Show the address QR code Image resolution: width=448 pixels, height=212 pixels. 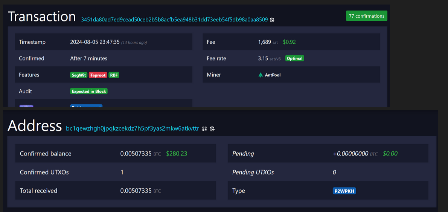(x=204, y=129)
